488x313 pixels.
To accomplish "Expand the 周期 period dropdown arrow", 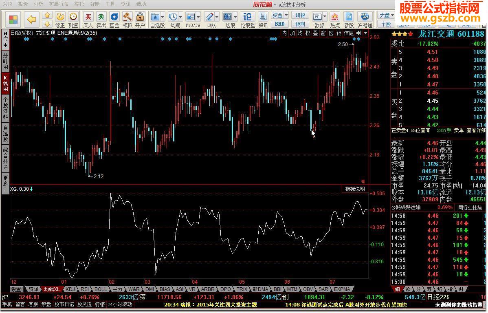I will [x=181, y=17].
